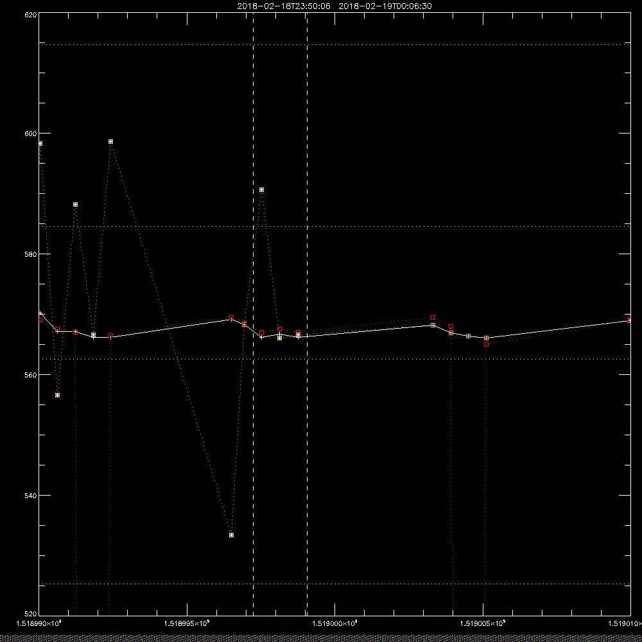Click orange data point near 556 below the curve

58,395
